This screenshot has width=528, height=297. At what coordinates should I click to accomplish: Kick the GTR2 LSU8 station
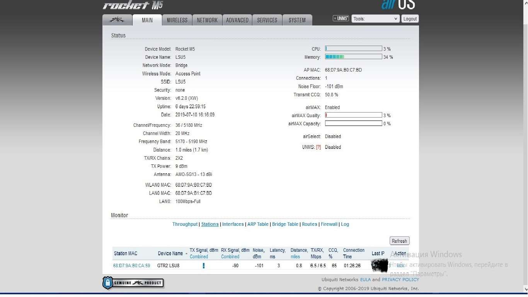click(400, 266)
